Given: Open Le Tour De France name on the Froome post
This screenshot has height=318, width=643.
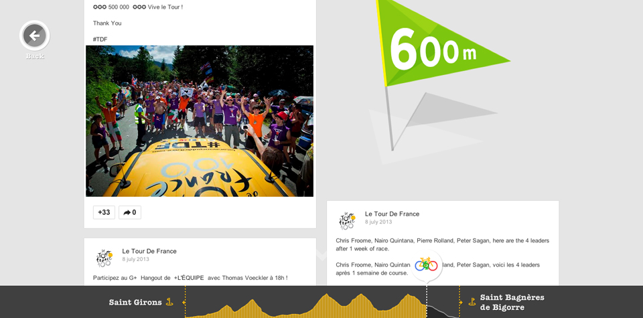Looking at the screenshot, I should tap(392, 214).
